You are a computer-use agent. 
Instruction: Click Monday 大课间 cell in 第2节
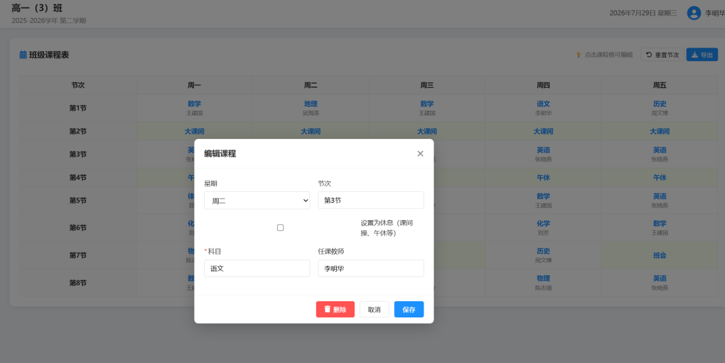tap(194, 132)
